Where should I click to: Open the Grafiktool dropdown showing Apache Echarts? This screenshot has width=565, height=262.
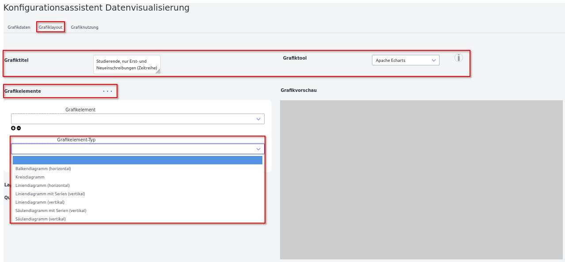pyautogui.click(x=405, y=61)
